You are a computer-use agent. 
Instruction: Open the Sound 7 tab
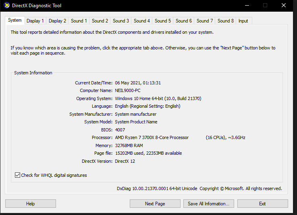pyautogui.click(x=205, y=21)
